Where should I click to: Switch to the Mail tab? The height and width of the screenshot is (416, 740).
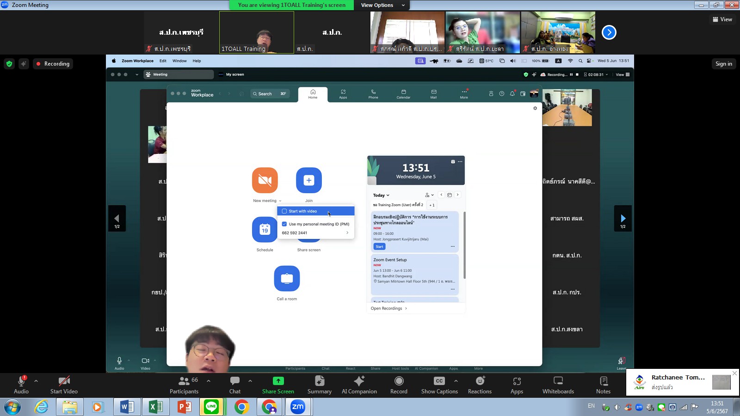(x=433, y=94)
